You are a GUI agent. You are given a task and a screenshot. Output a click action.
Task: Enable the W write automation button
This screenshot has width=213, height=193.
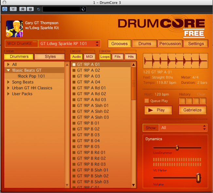[x=30, y=9]
